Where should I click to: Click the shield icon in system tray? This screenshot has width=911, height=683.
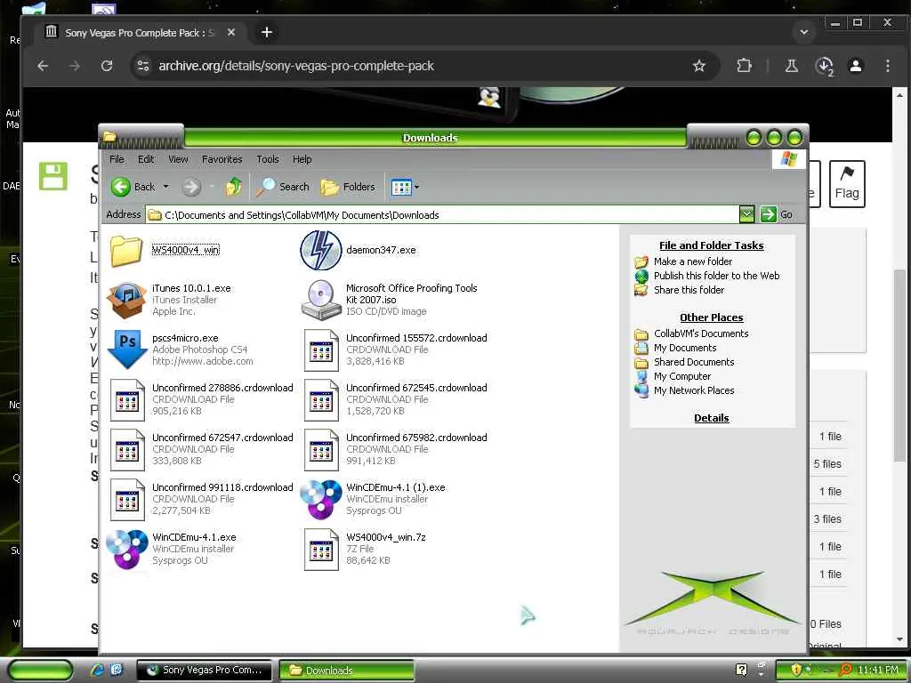tap(795, 670)
